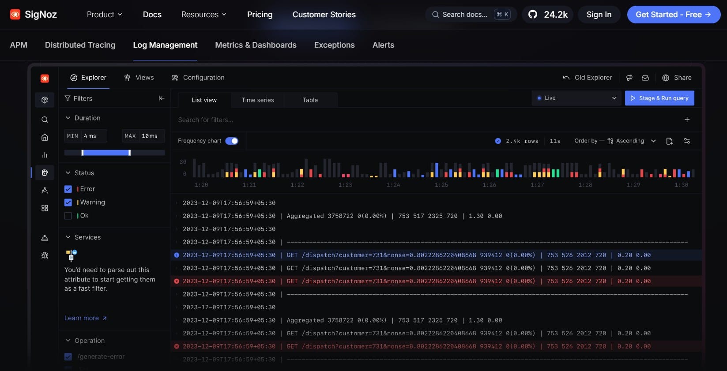Open the dashboards grid icon in sidebar
727x371 pixels.
(x=45, y=208)
